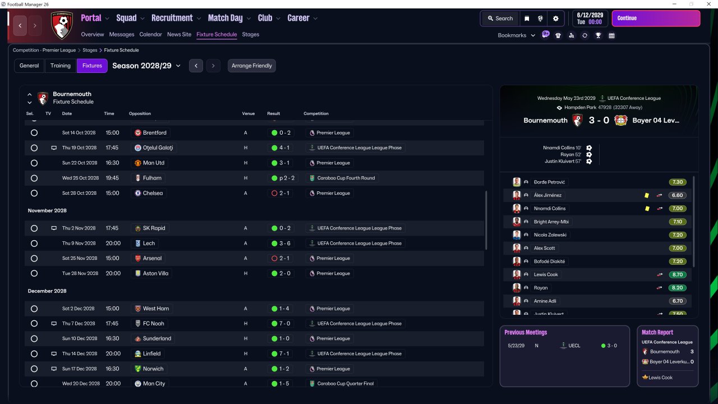Open the notifications speech bubble with 9+ badge
Viewport: 718px width, 404px height.
546,35
